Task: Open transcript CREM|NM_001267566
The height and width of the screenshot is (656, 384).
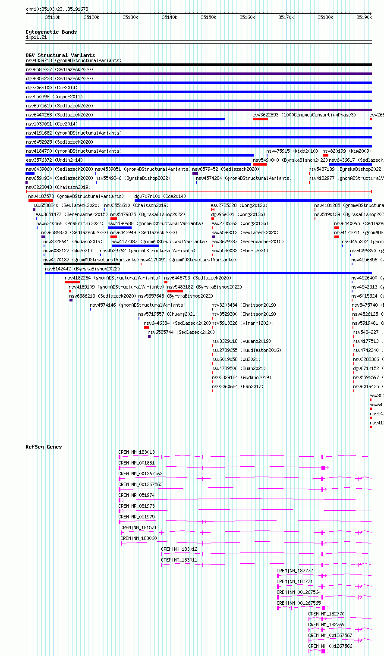Action: tap(330, 646)
